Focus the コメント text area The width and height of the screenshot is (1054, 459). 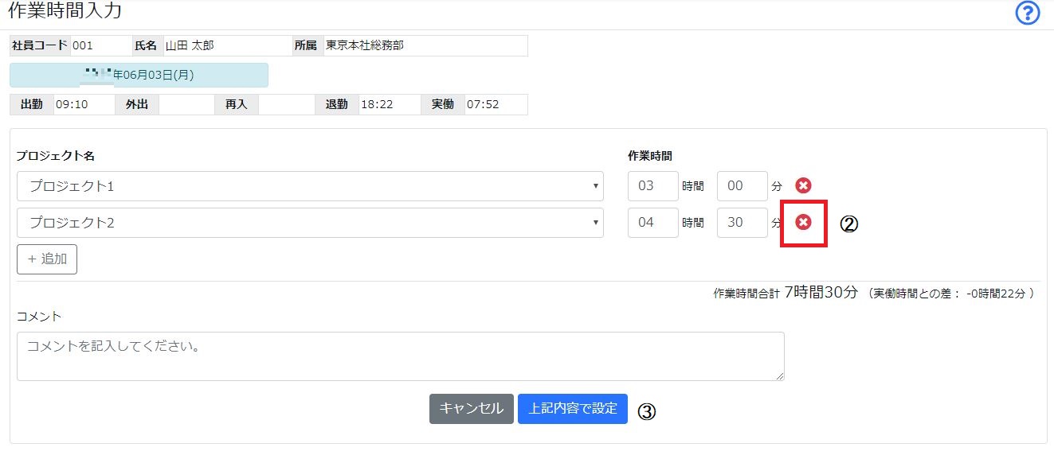point(401,356)
